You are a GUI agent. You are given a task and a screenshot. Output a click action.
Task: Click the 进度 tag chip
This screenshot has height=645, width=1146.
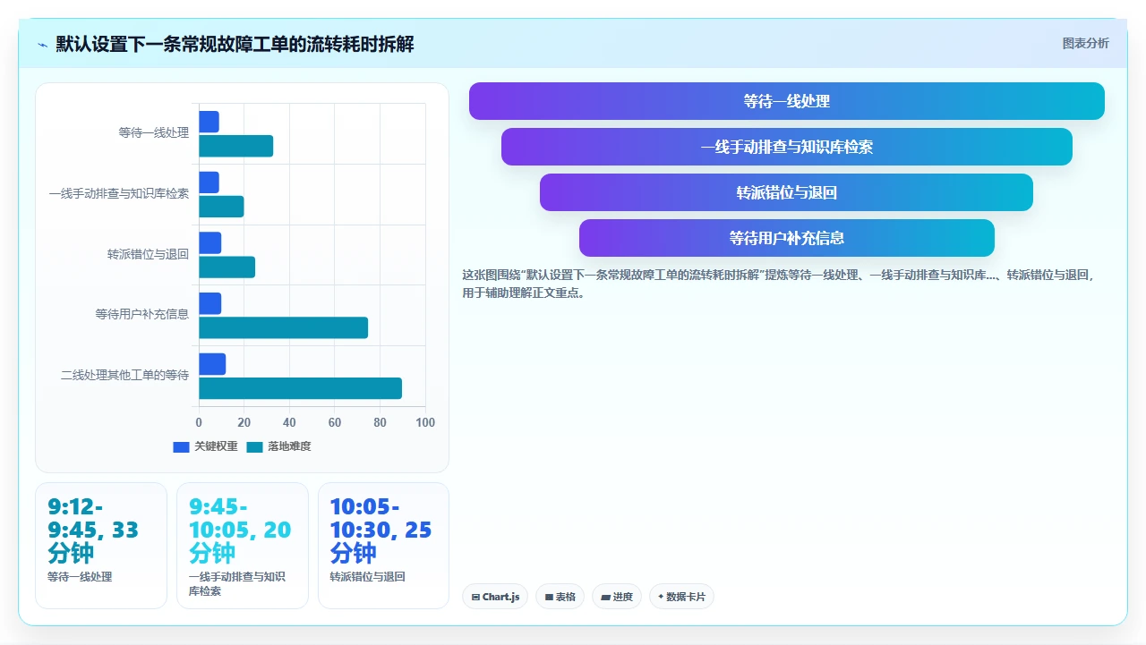617,597
